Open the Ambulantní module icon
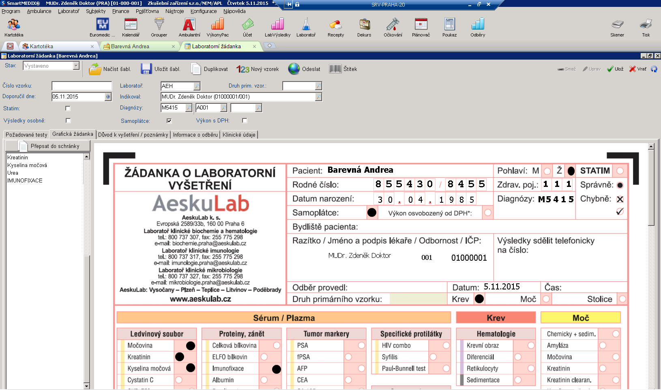Image resolution: width=661 pixels, height=390 pixels. (x=189, y=28)
